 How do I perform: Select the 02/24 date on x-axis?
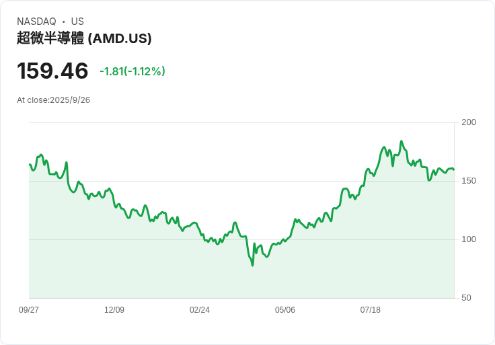coord(200,310)
